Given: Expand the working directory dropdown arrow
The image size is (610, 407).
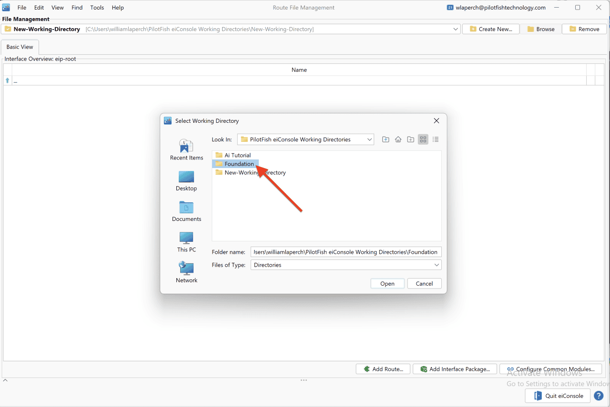Looking at the screenshot, I should pos(456,29).
